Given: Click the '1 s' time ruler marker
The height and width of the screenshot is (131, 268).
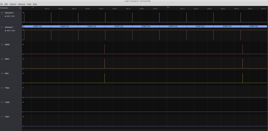Looking at the screenshot, I should tap(33, 7).
